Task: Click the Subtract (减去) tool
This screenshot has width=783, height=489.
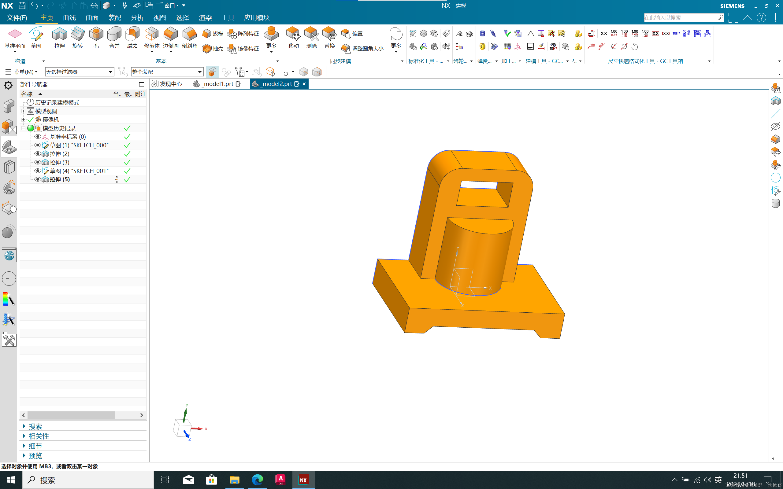Action: click(x=132, y=38)
